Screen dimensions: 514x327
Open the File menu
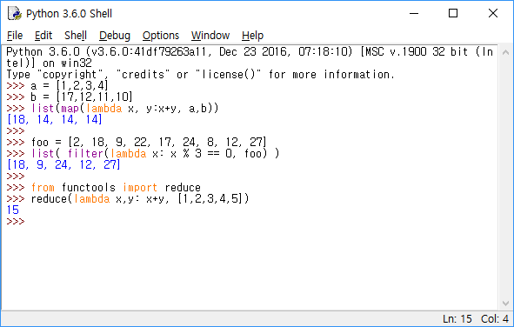click(15, 36)
